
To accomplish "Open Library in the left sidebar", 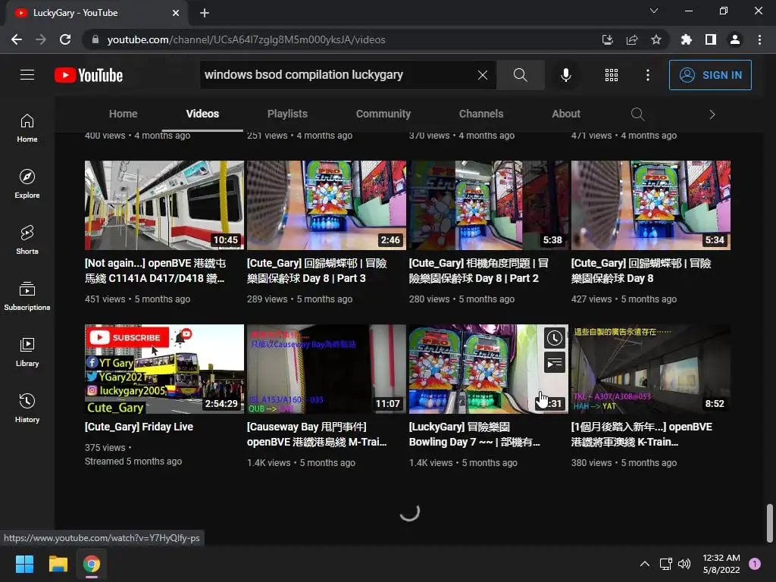I will pyautogui.click(x=27, y=352).
